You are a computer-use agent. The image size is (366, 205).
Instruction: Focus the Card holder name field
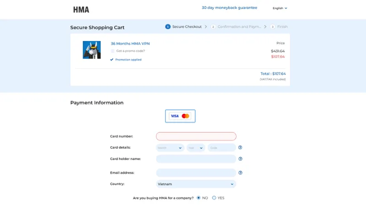pos(196,159)
